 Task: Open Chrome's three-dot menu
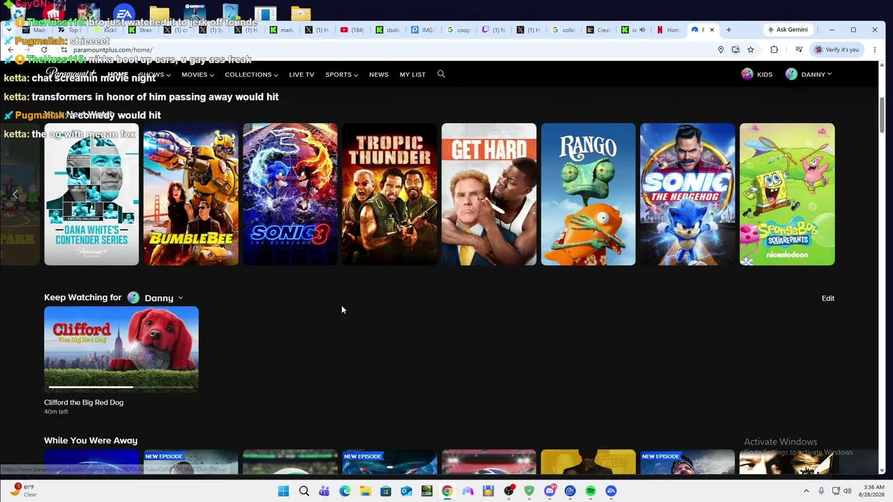point(875,50)
